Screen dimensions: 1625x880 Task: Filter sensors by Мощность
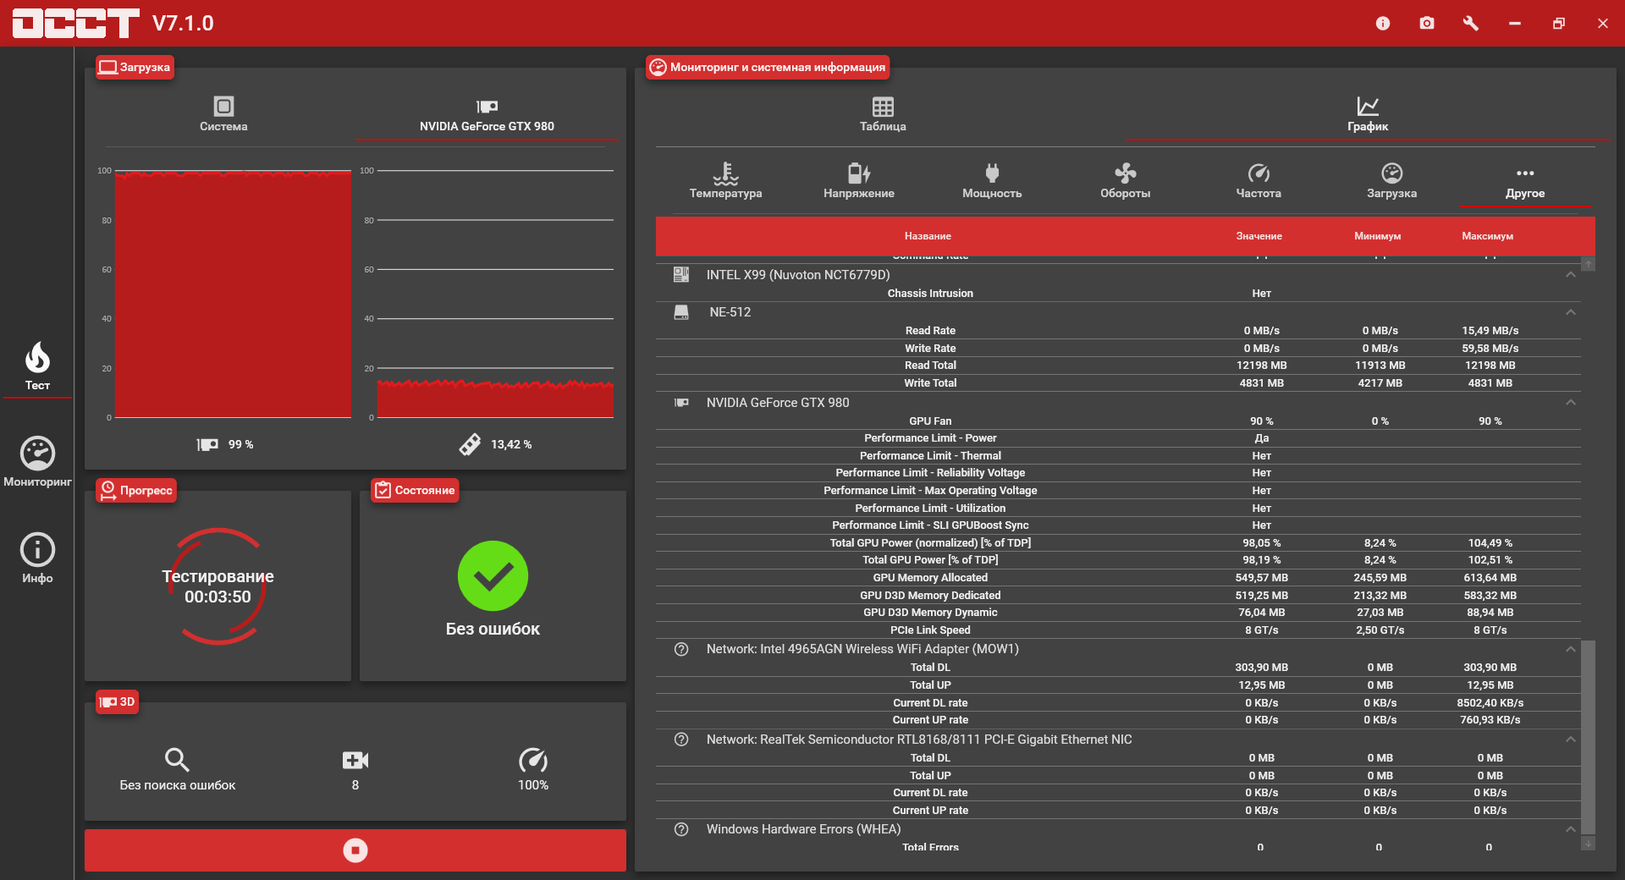[992, 182]
